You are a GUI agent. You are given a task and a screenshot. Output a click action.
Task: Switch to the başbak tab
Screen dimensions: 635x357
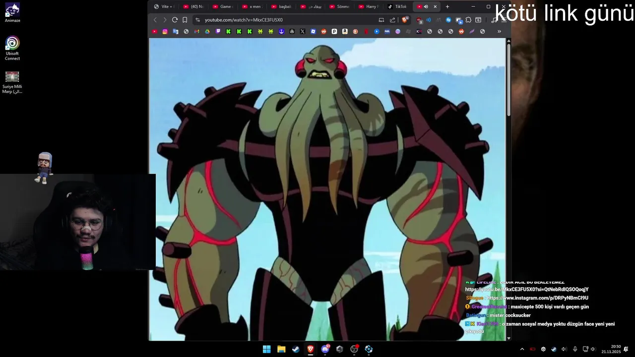click(x=281, y=6)
